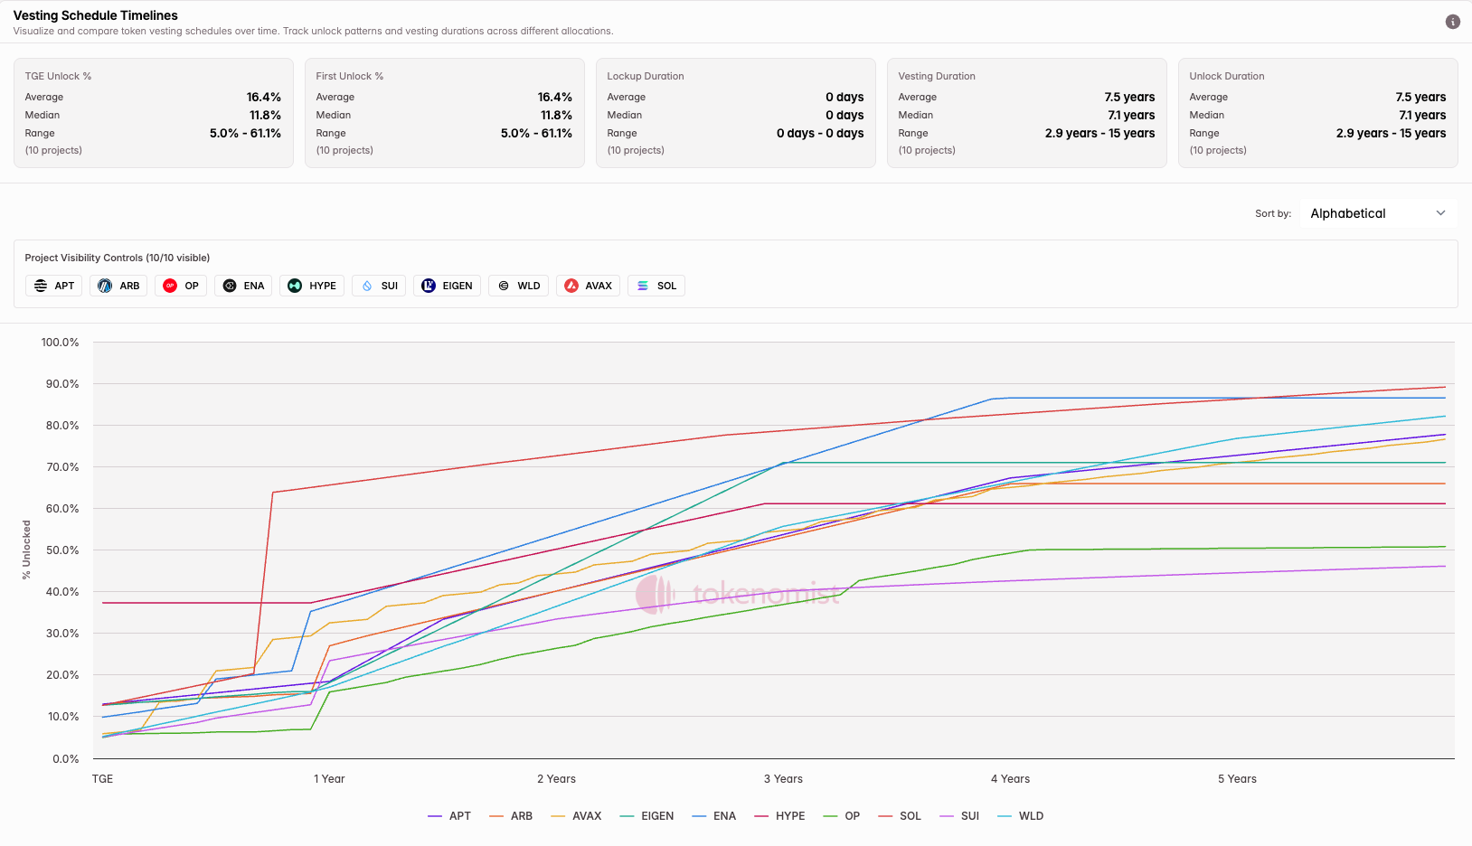Click the chevron arrow of sort dropdown
Screen dimensions: 1472x846
[1440, 213]
